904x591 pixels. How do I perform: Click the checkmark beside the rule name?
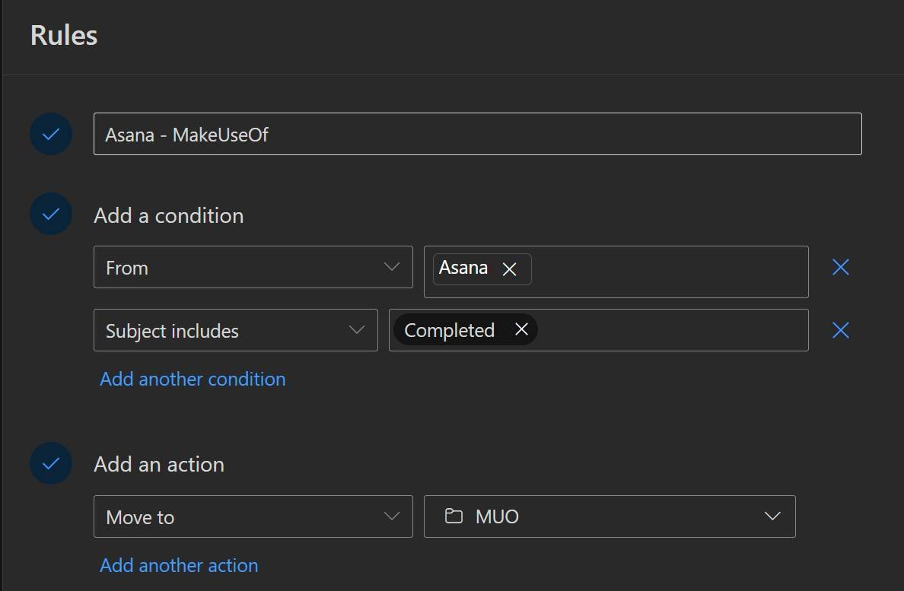point(51,134)
